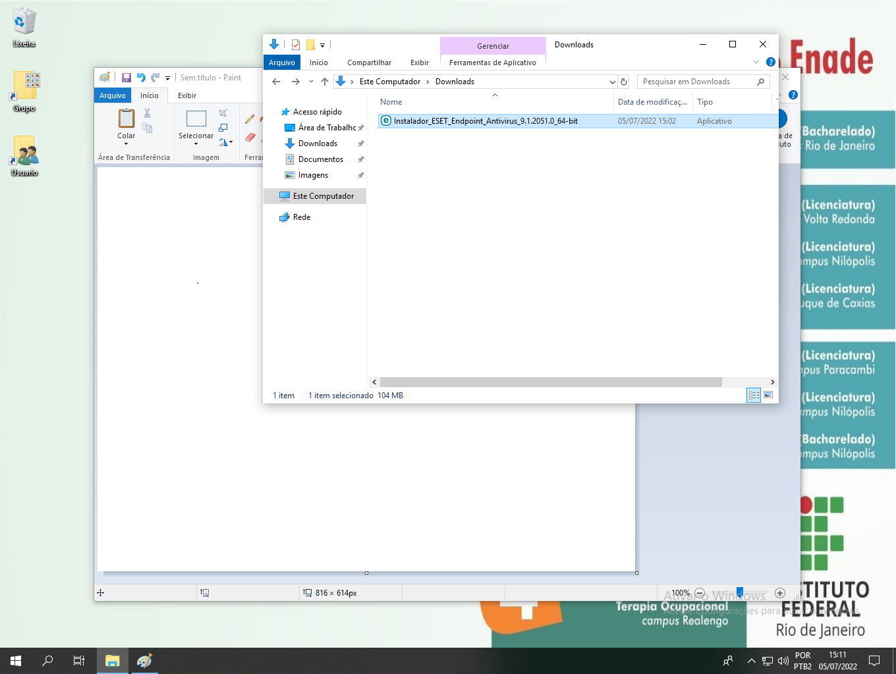The height and width of the screenshot is (674, 896).
Task: Open Rede in the navigation pane
Action: [x=302, y=217]
